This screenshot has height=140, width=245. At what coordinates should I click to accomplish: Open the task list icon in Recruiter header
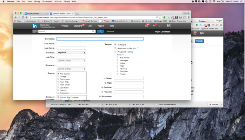161,26
